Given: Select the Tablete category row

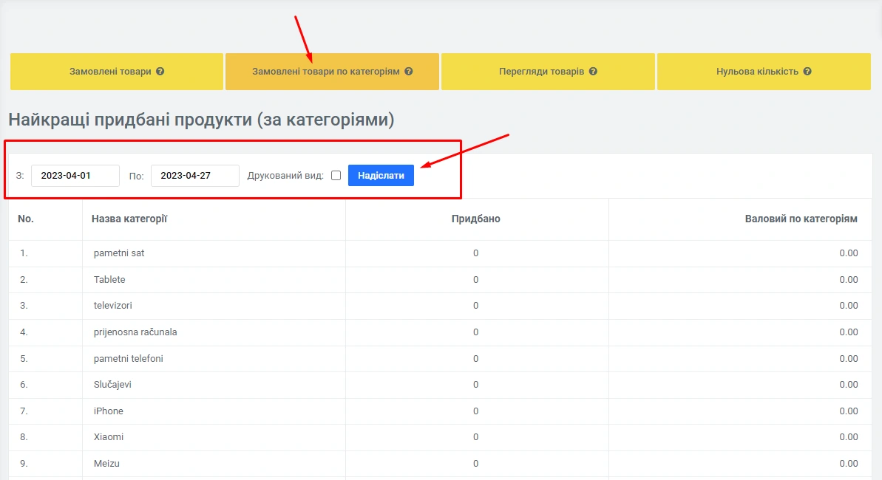Looking at the screenshot, I should click(109, 280).
